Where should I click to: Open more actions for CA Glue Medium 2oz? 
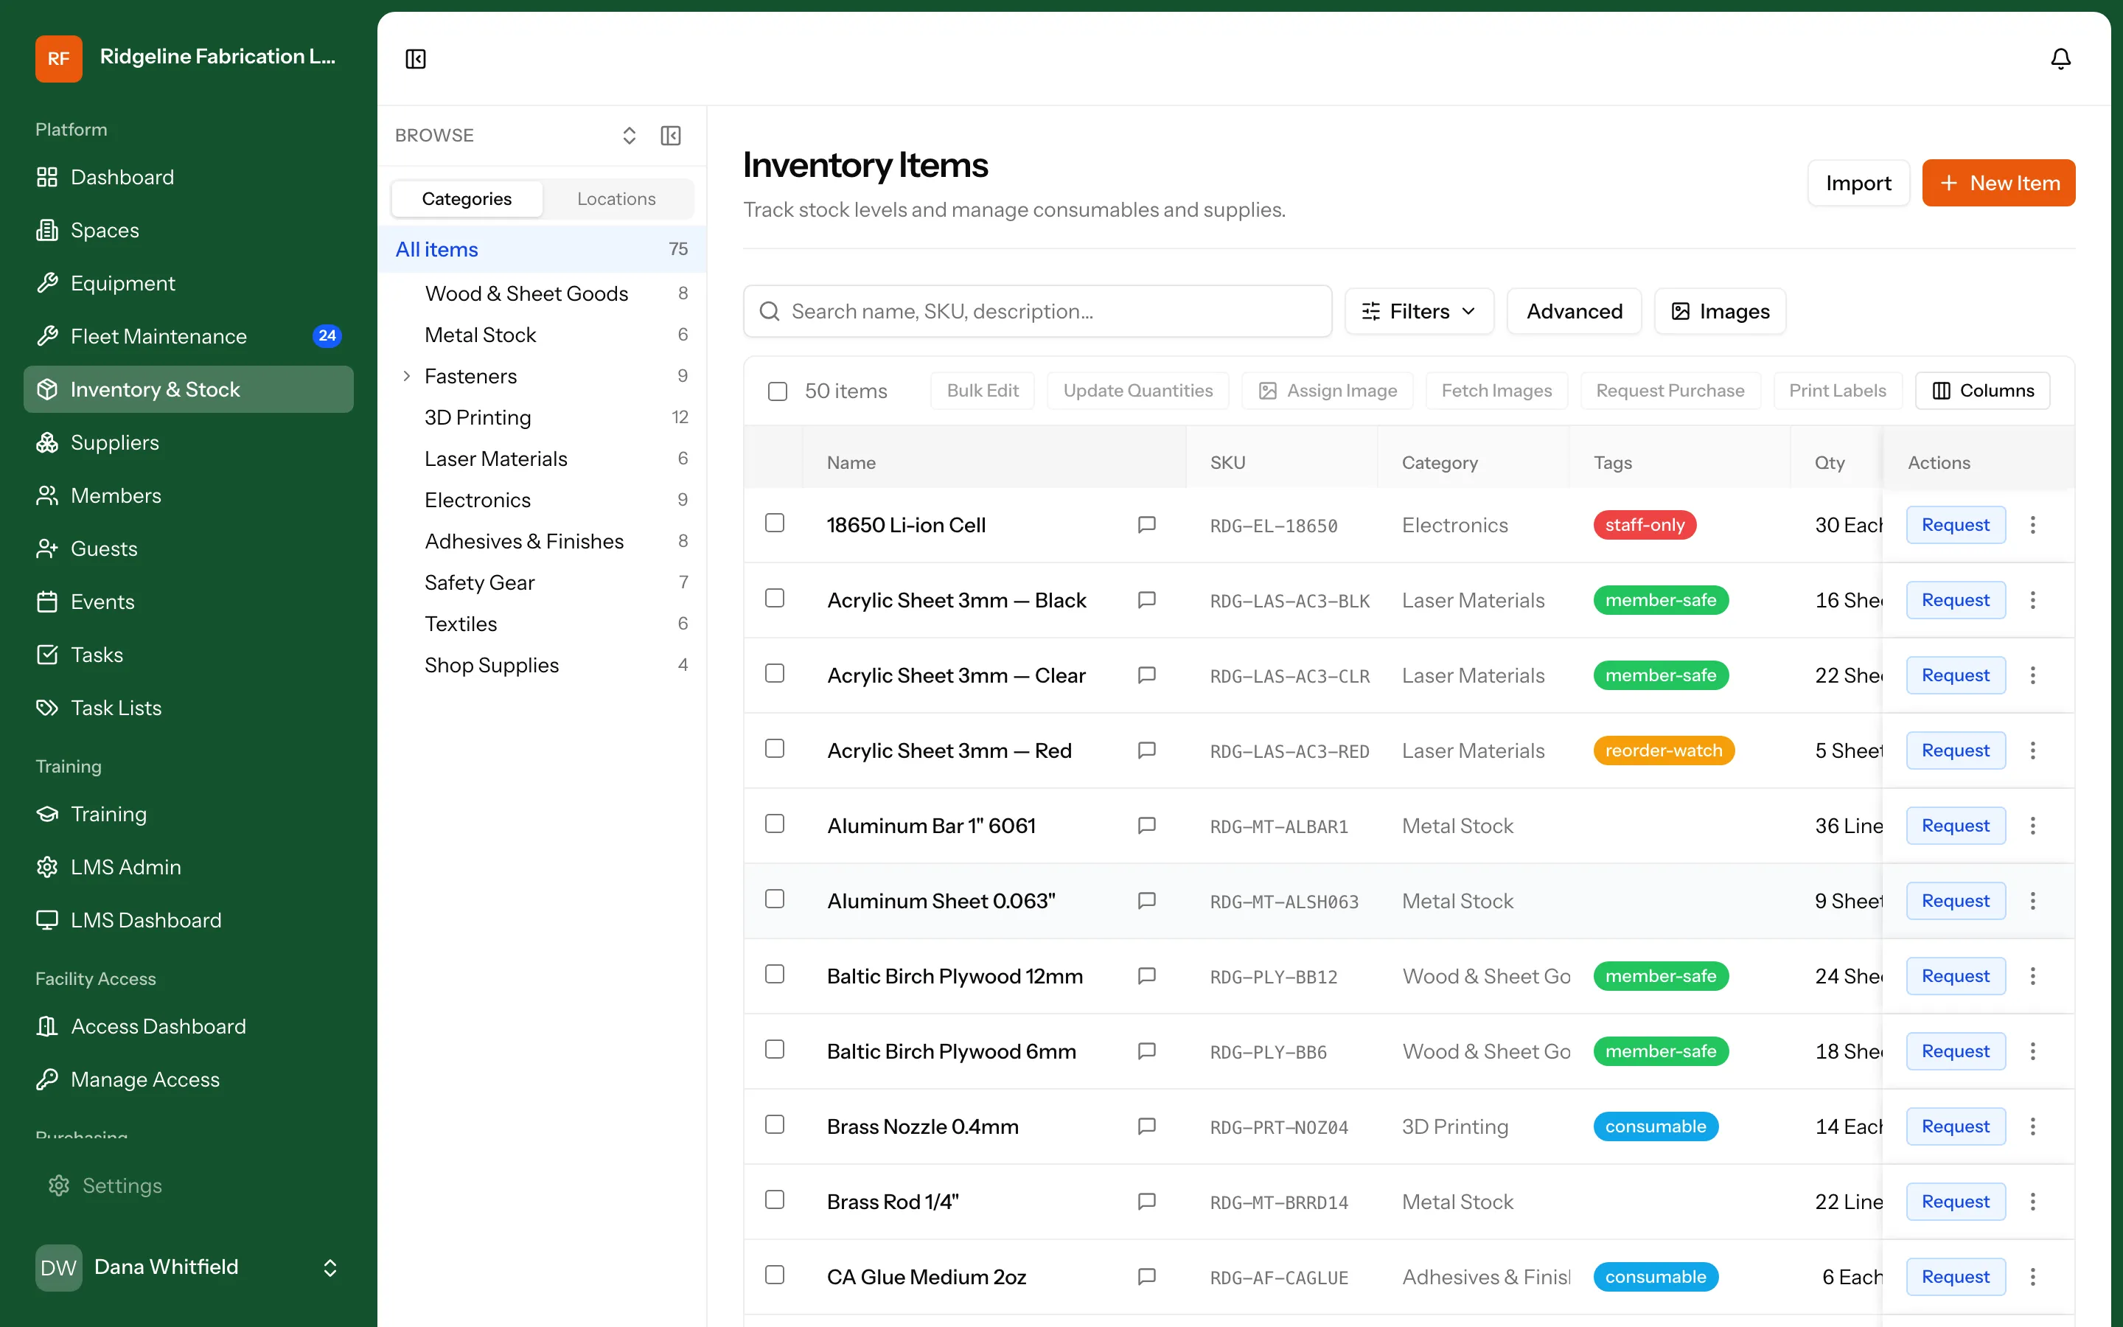coord(2032,1277)
